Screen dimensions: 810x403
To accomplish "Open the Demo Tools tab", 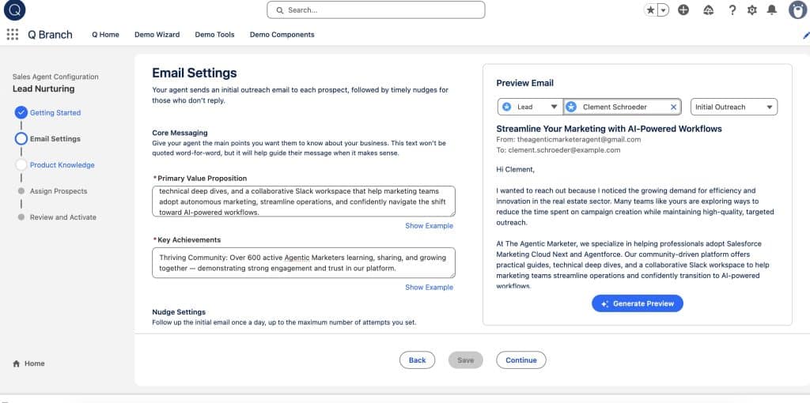I will point(214,35).
